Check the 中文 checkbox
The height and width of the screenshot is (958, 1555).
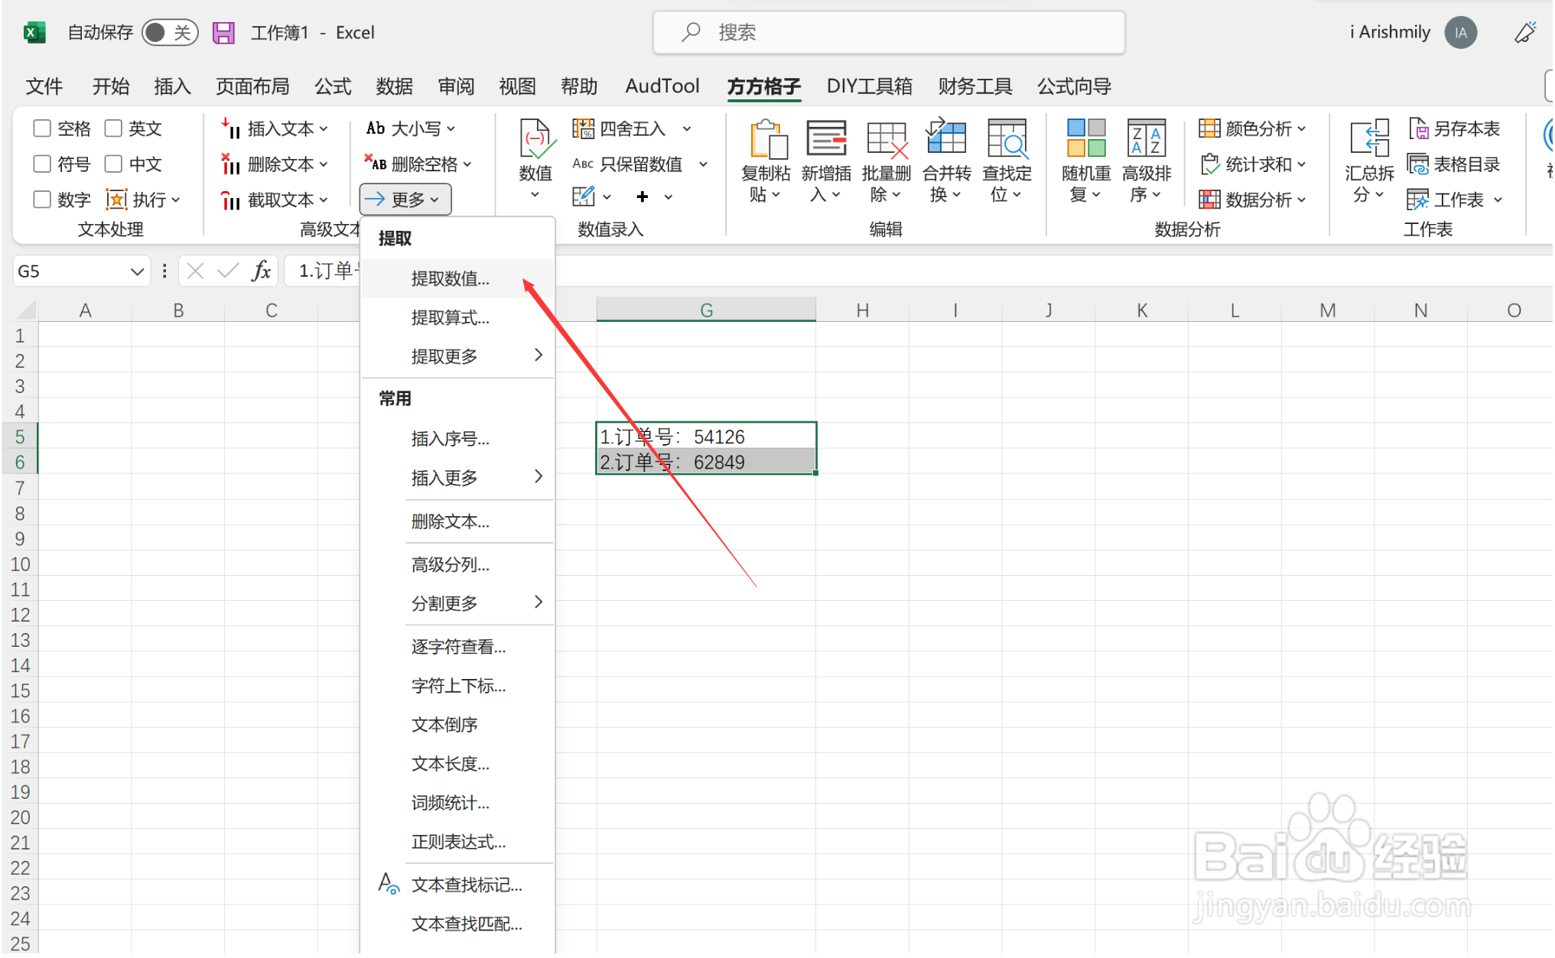113,164
